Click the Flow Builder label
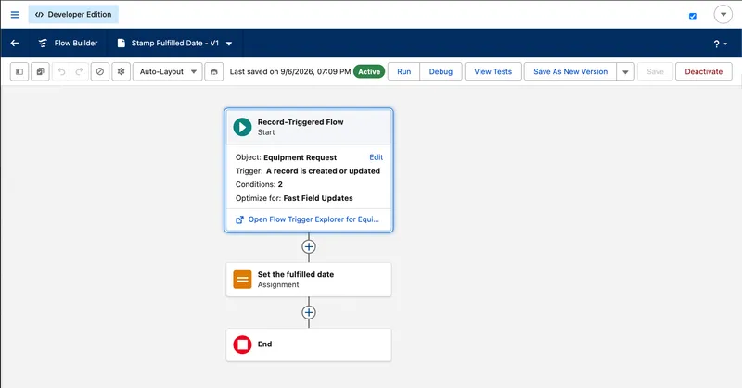742x388 pixels. [x=76, y=43]
